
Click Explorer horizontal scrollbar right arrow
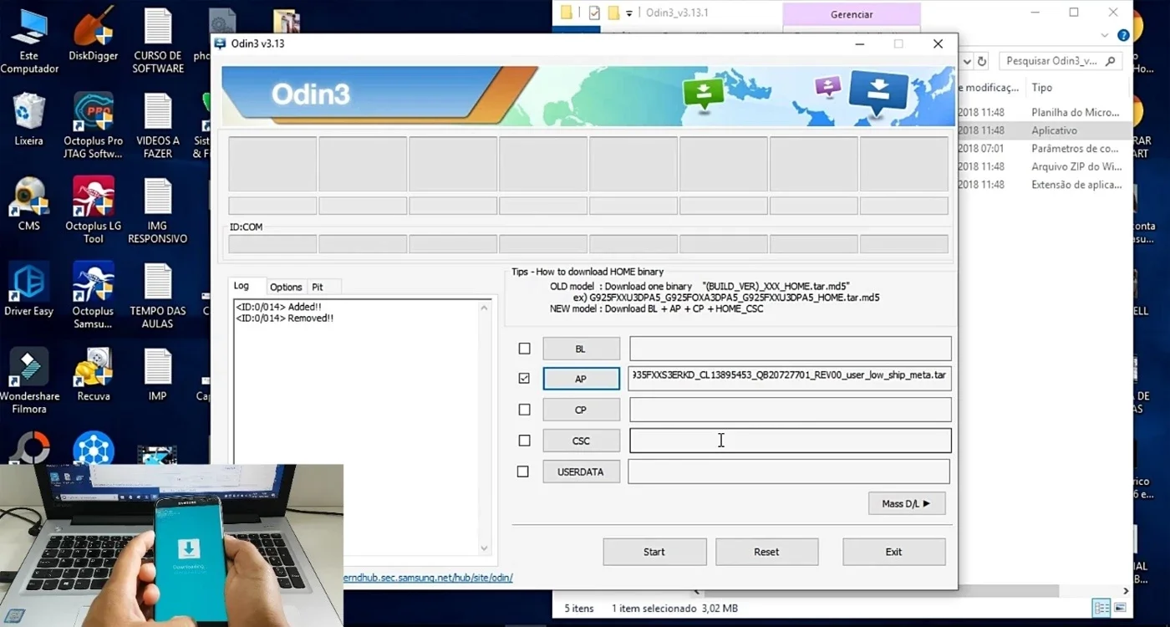tap(1127, 591)
